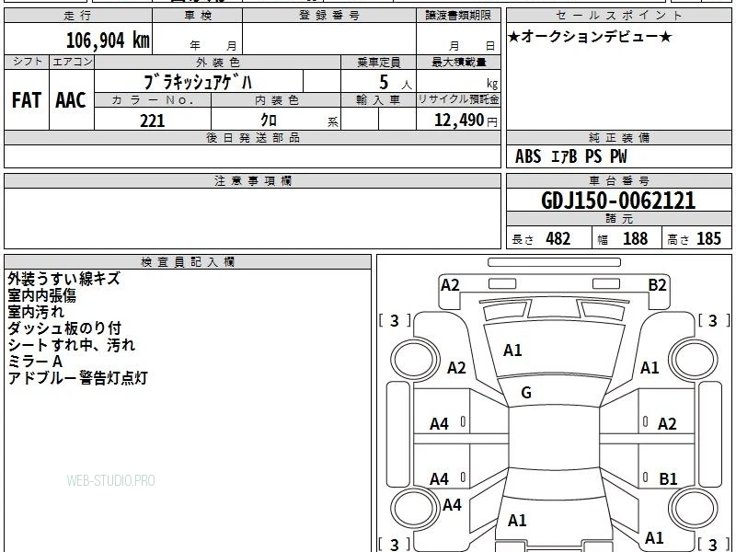Click the 外装色 header

pyautogui.click(x=218, y=62)
